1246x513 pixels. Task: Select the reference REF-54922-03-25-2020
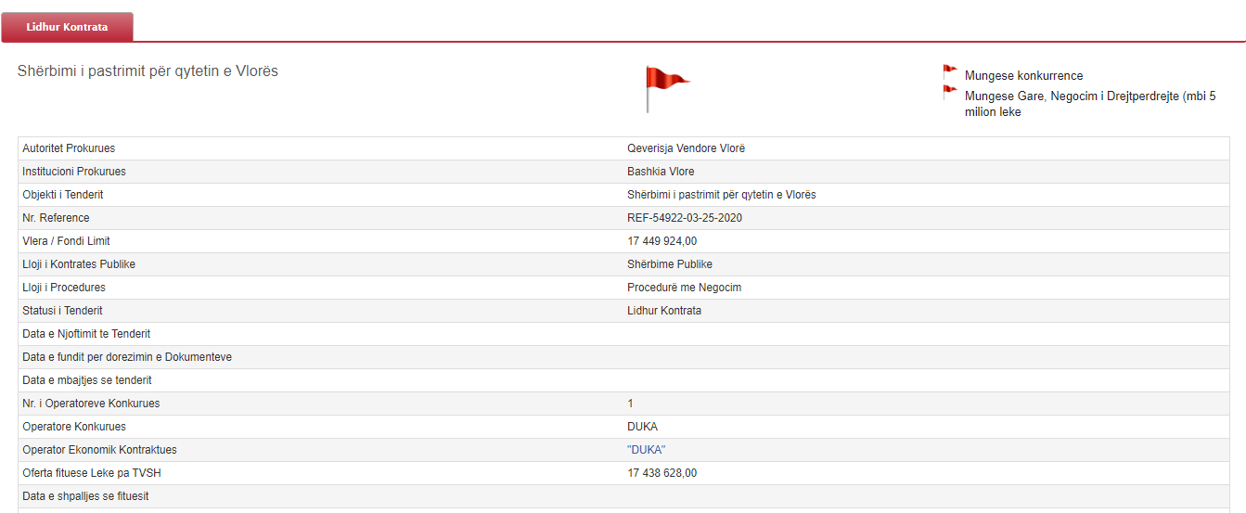(x=685, y=218)
